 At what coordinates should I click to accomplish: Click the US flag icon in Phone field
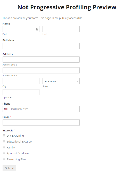6,109
